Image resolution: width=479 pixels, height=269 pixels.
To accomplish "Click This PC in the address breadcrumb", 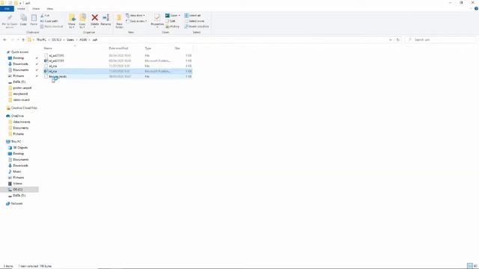I will (x=41, y=40).
